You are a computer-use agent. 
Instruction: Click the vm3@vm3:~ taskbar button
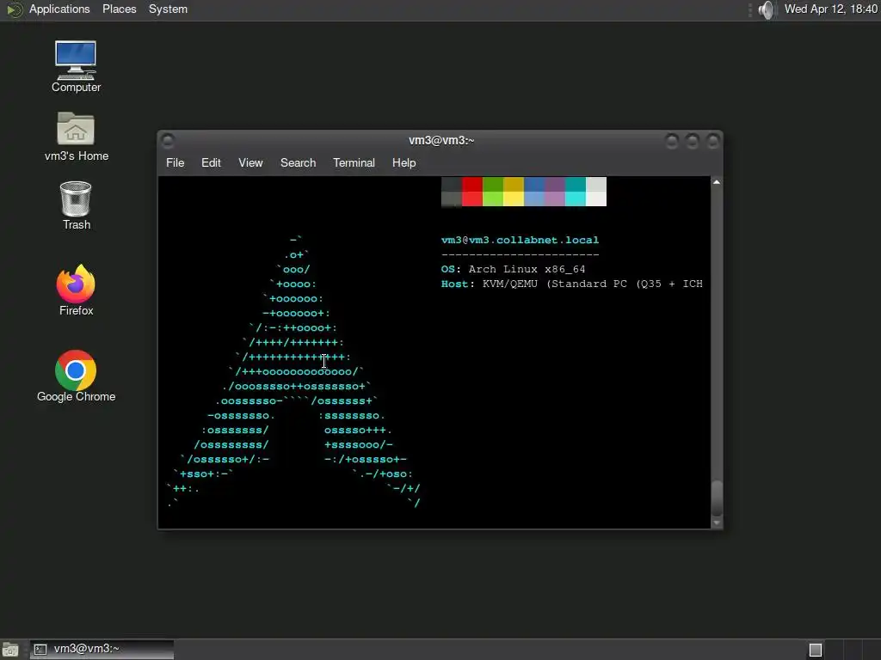pos(102,650)
